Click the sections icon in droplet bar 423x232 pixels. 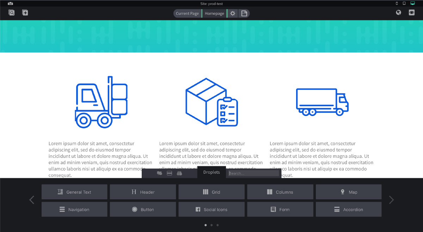pyautogui.click(x=169, y=173)
